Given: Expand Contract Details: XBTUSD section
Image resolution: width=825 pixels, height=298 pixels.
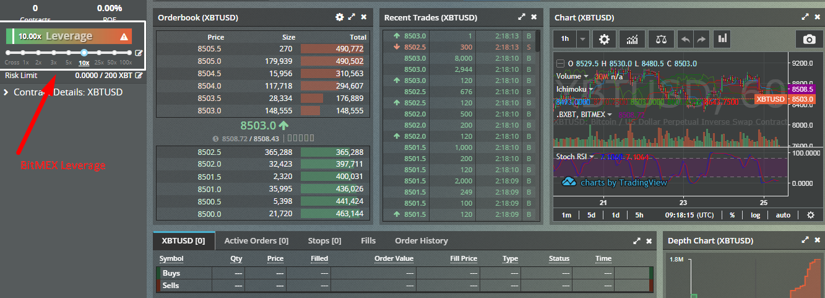Looking at the screenshot, I should tap(63, 92).
